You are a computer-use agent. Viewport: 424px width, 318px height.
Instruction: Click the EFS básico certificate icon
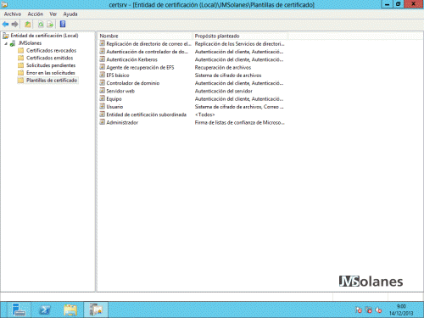click(x=102, y=75)
